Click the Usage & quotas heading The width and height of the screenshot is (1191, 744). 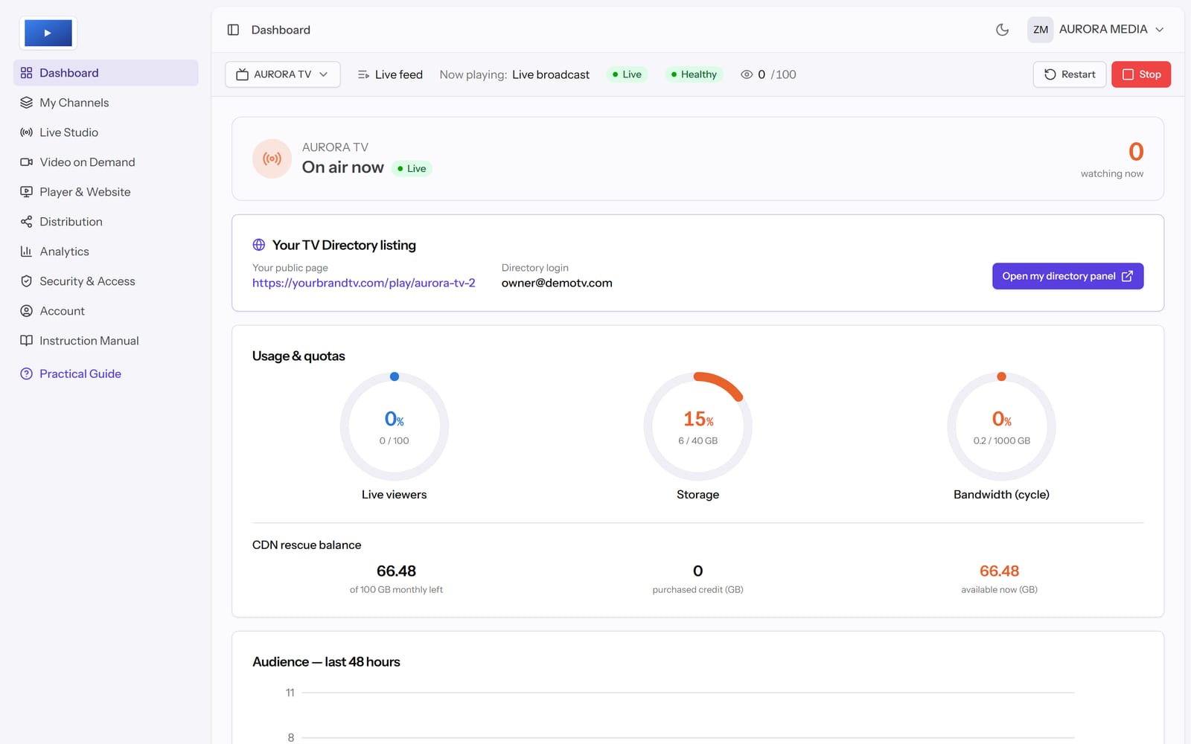click(298, 356)
